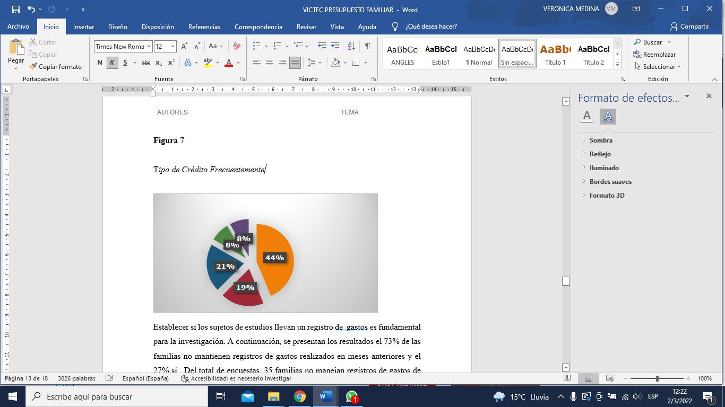725x407 pixels.
Task: Open WhatsApp from the taskbar
Action: tap(351, 396)
